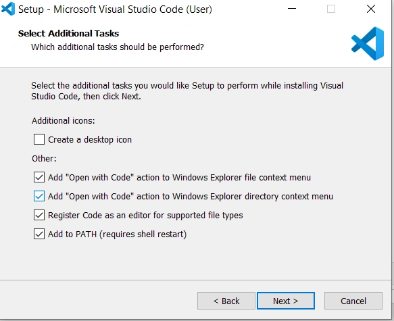Go back with the < Back button
This screenshot has width=394, height=321.
click(226, 301)
